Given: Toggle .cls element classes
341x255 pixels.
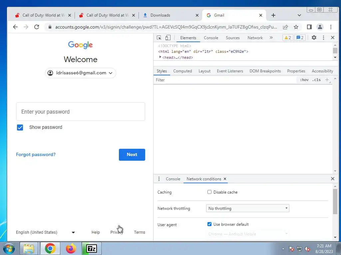Looking at the screenshot, I should tap(316, 80).
